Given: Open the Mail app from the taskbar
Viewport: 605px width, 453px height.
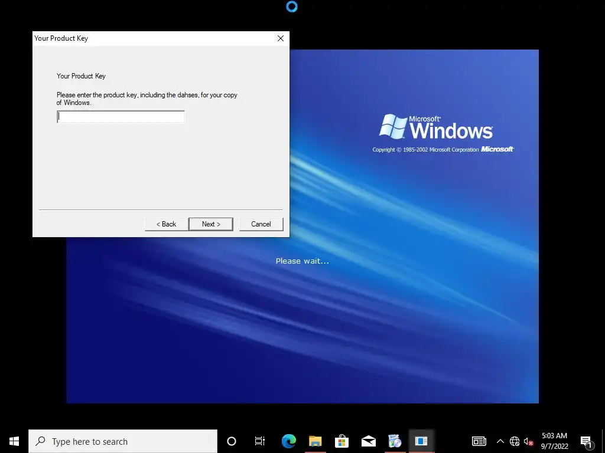Looking at the screenshot, I should click(x=369, y=441).
